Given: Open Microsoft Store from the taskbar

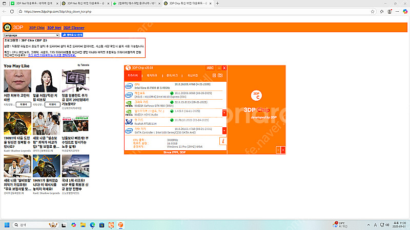Looking at the screenshot, I should click(101, 225).
